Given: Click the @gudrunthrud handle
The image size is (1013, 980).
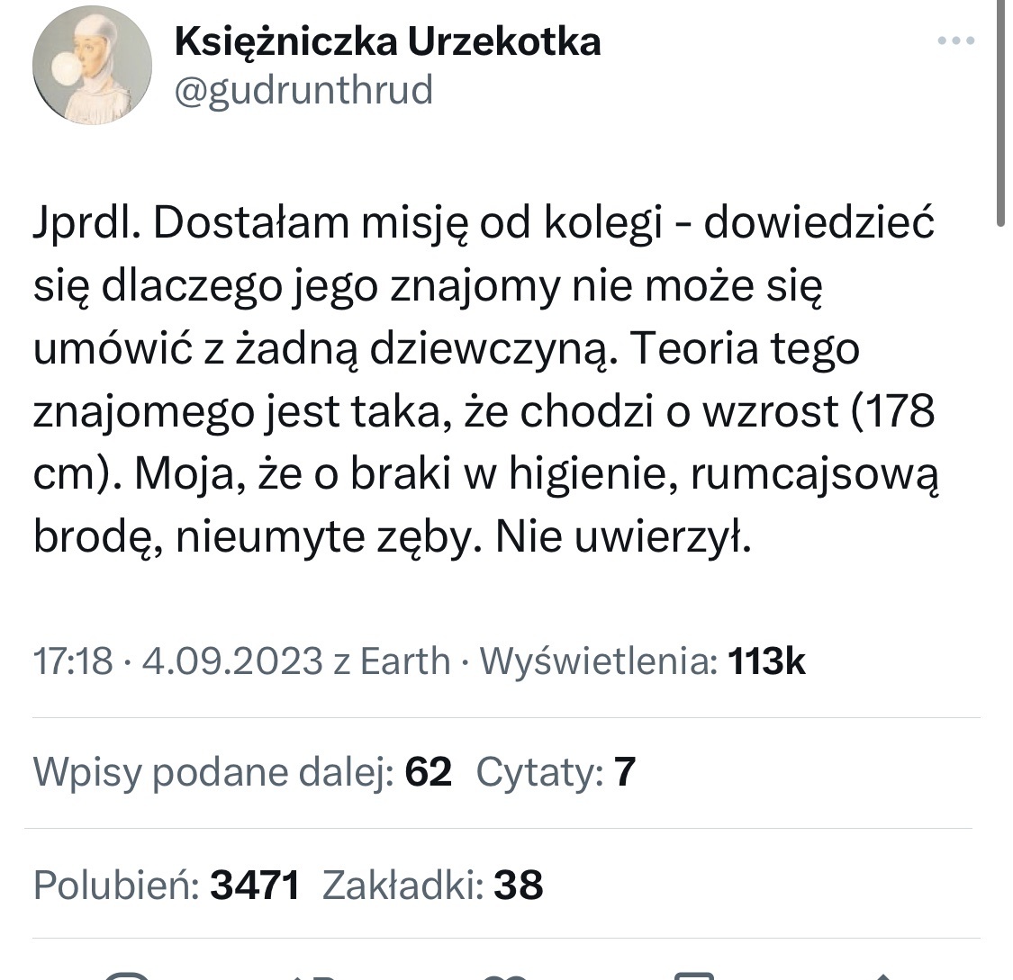Looking at the screenshot, I should [x=303, y=90].
